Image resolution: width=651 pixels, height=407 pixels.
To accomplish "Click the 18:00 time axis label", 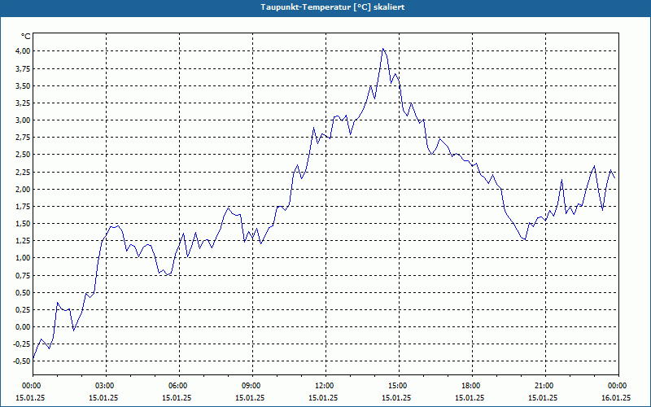I will pos(473,386).
